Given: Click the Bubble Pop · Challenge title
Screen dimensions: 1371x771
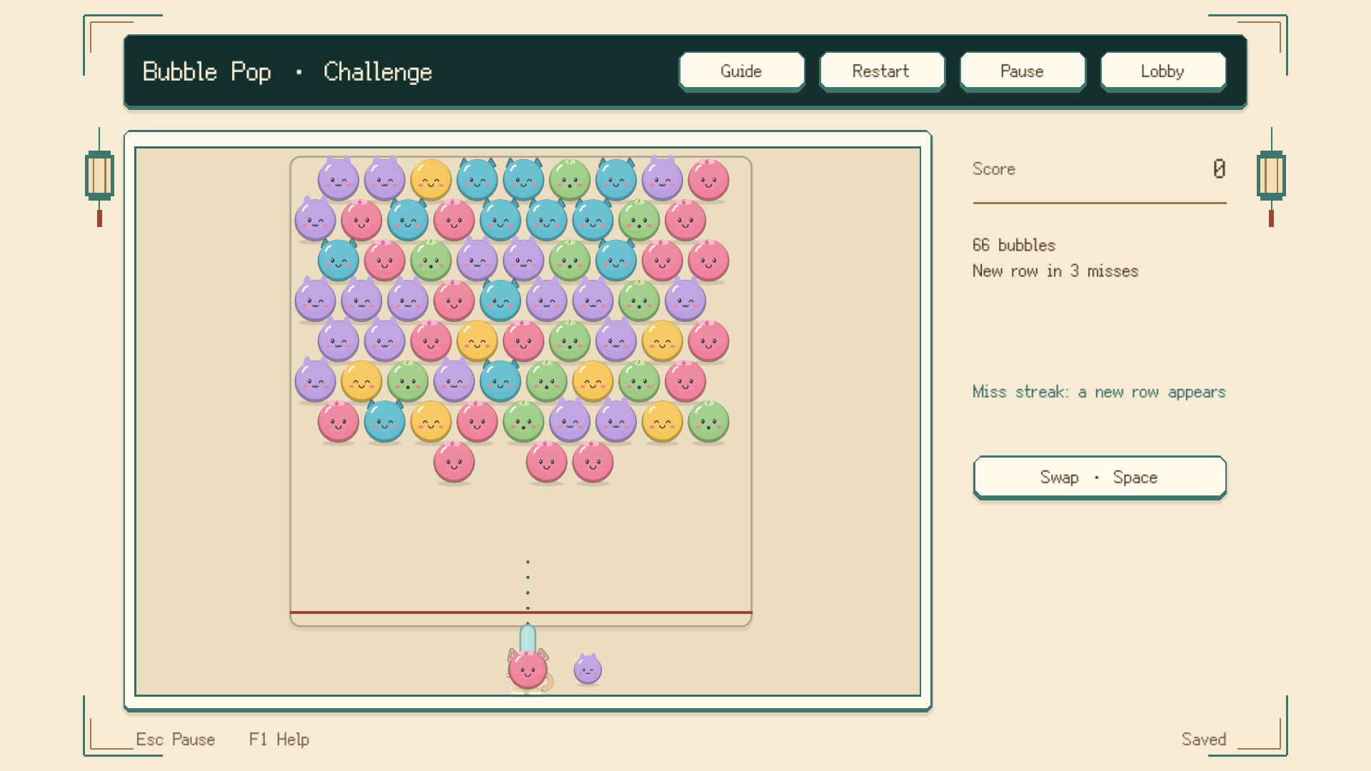Looking at the screenshot, I should coord(287,71).
